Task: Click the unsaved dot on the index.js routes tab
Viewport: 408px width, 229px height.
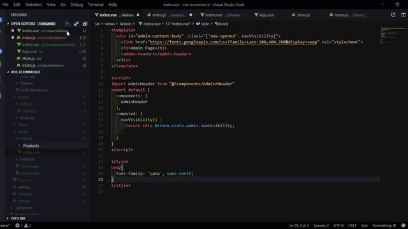Action: click(x=191, y=15)
